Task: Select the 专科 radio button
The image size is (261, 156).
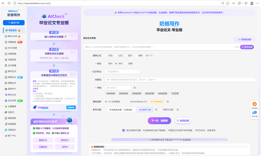Action: click(106, 63)
